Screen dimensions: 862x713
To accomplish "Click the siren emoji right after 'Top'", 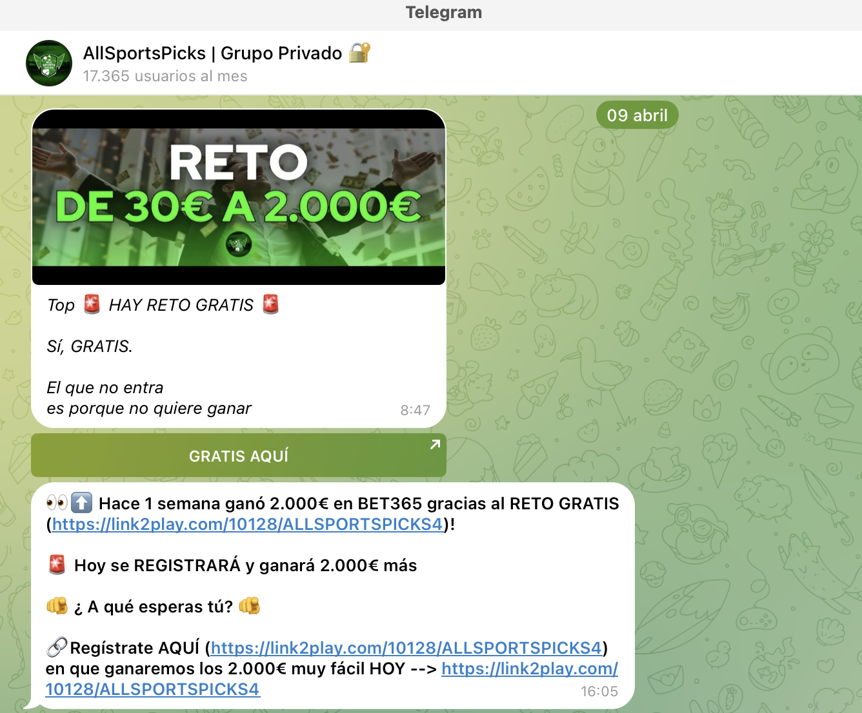I will (x=92, y=304).
